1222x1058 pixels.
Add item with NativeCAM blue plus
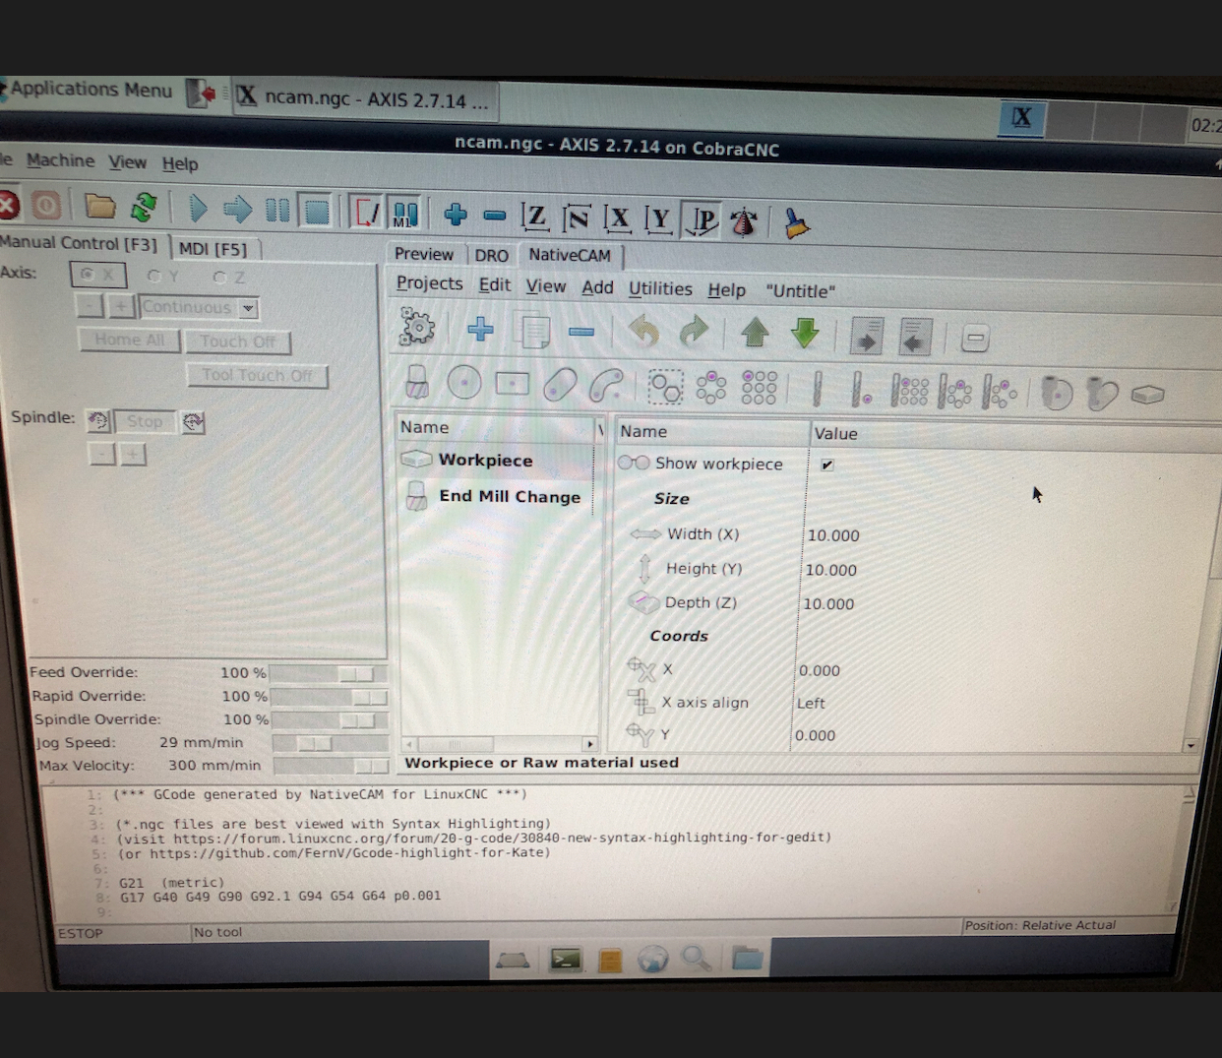[x=480, y=329]
